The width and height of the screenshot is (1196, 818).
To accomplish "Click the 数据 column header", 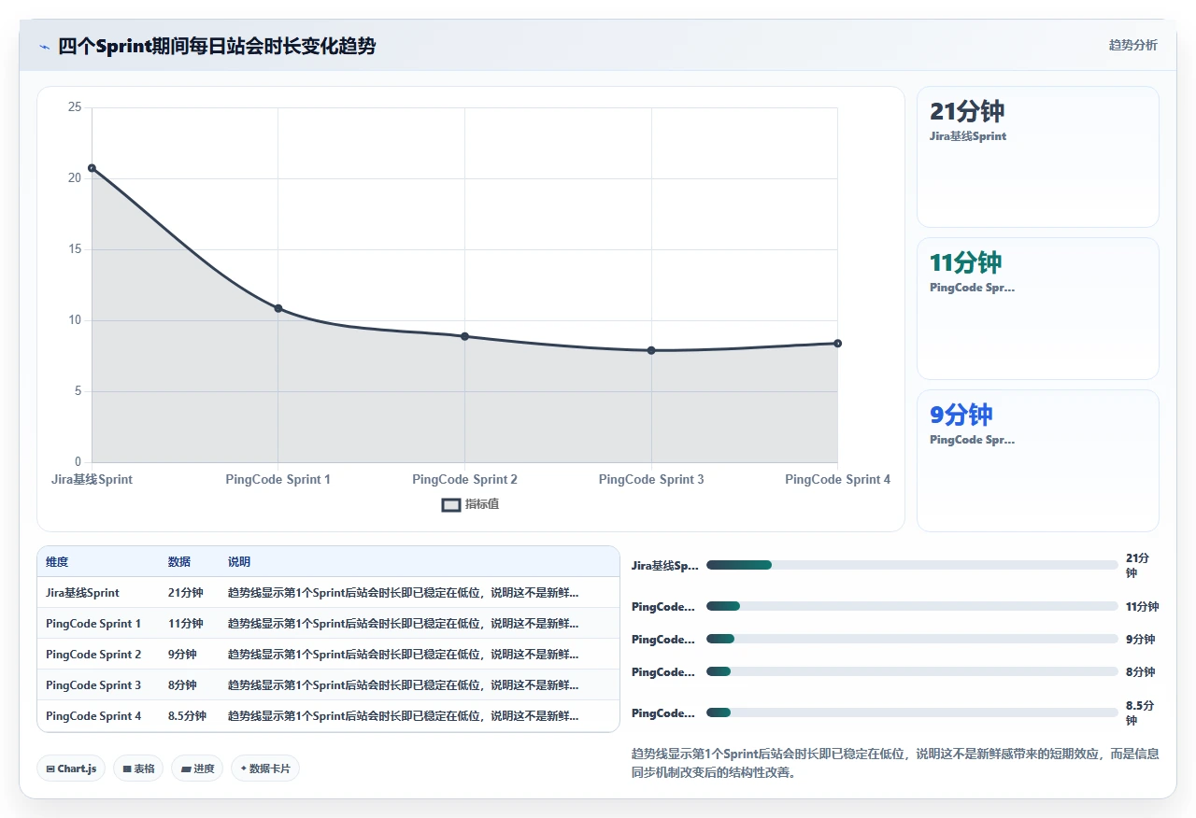I will pyautogui.click(x=179, y=562).
